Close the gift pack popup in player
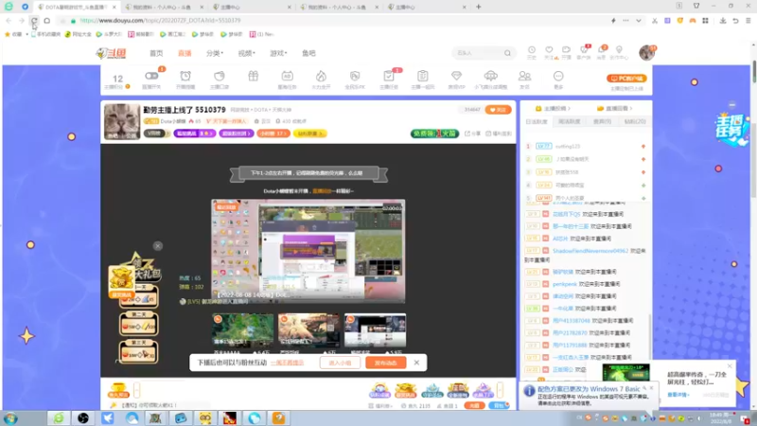The width and height of the screenshot is (757, 426). click(158, 246)
